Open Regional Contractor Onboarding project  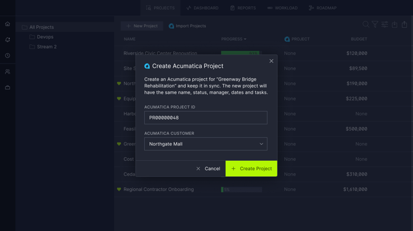coord(158,189)
